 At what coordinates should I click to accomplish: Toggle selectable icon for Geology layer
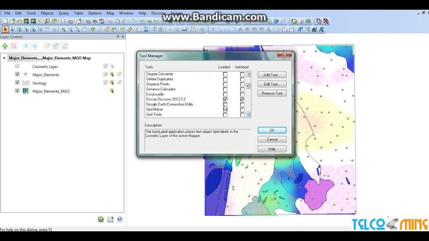(x=112, y=82)
